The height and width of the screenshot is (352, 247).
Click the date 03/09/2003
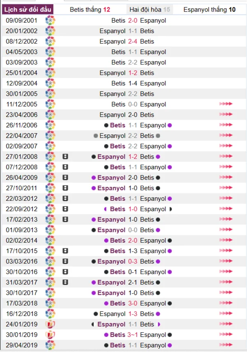coord(21,62)
